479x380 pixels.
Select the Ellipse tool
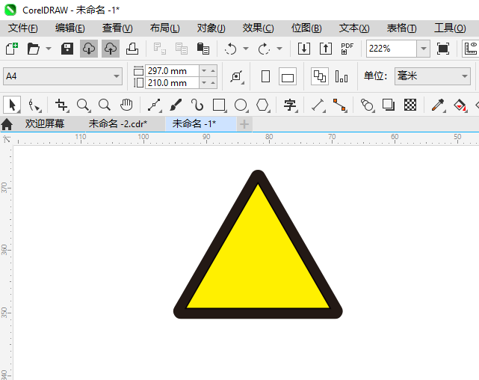coord(241,105)
